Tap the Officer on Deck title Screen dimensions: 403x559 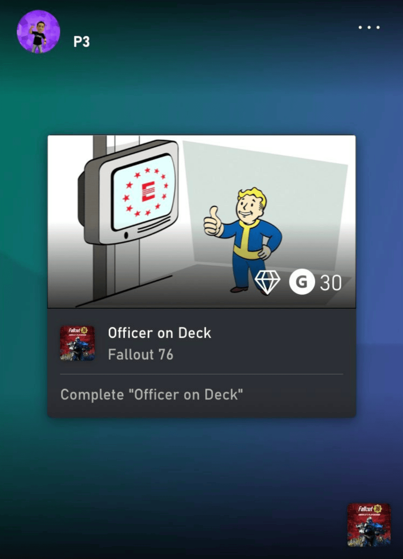tap(159, 333)
